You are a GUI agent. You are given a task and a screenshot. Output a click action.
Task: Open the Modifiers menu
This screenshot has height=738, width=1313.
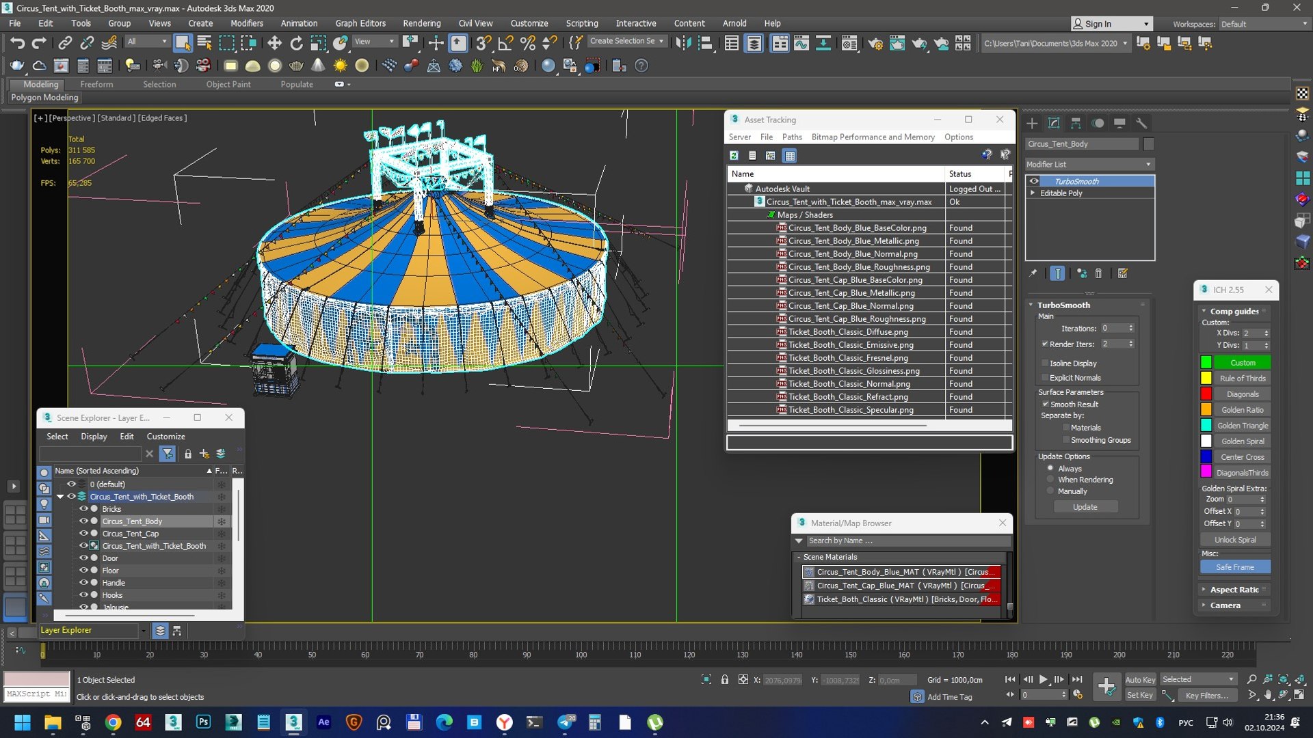pyautogui.click(x=247, y=23)
